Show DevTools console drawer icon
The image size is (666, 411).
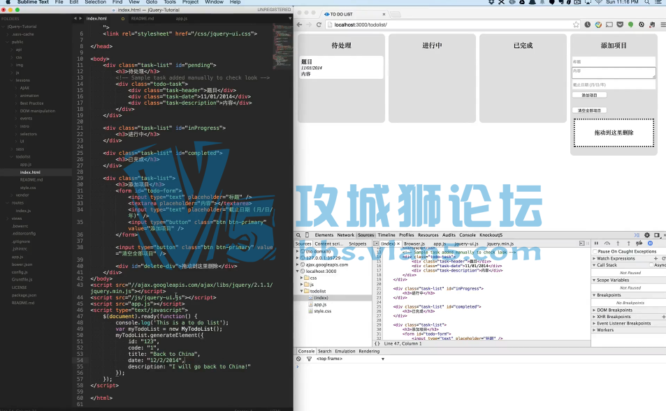[637, 235]
